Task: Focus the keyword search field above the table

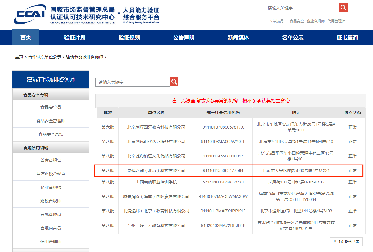Action: pos(132,82)
